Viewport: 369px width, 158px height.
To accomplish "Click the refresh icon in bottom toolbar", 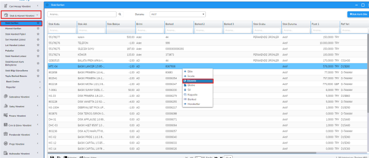I will [x=58, y=157].
